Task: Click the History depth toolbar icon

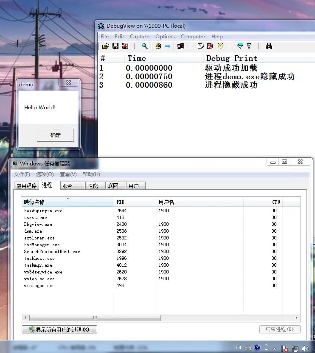Action: coord(249,46)
